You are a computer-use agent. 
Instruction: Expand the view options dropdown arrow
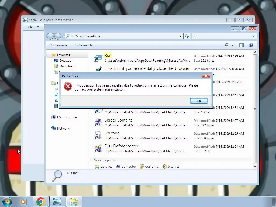[x=232, y=45]
